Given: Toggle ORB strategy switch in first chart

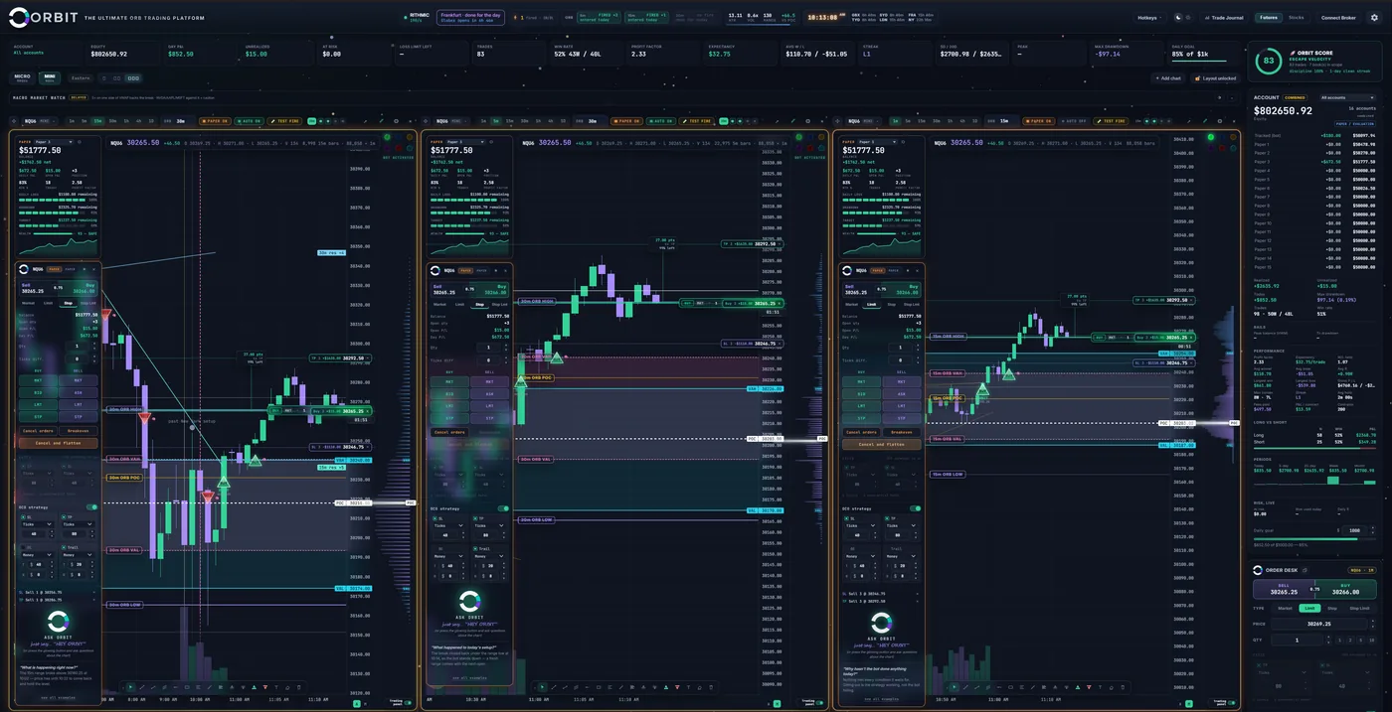Looking at the screenshot, I should click(92, 506).
